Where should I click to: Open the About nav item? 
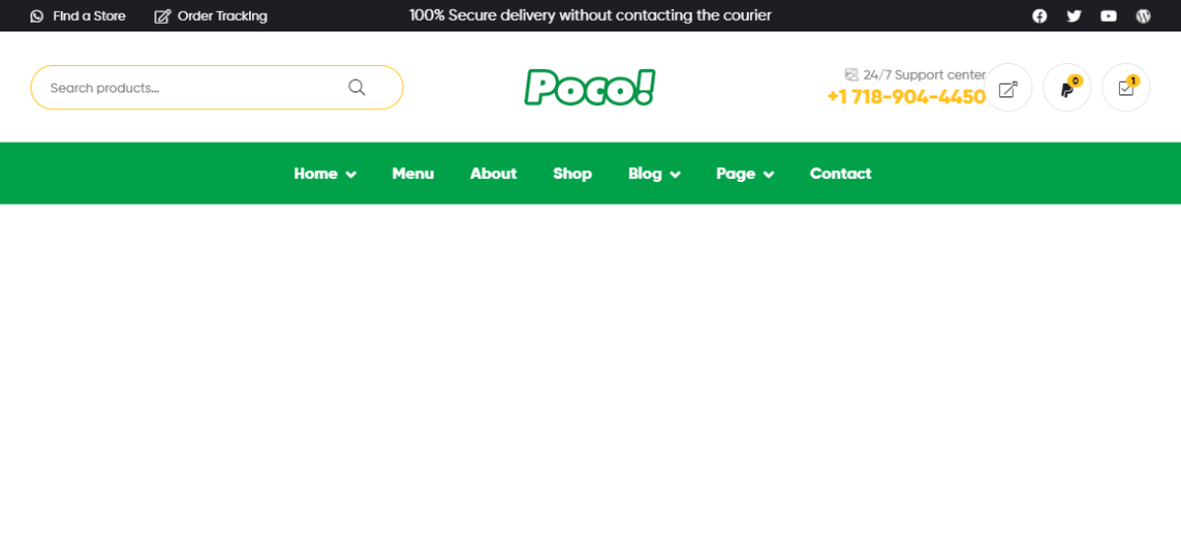493,173
